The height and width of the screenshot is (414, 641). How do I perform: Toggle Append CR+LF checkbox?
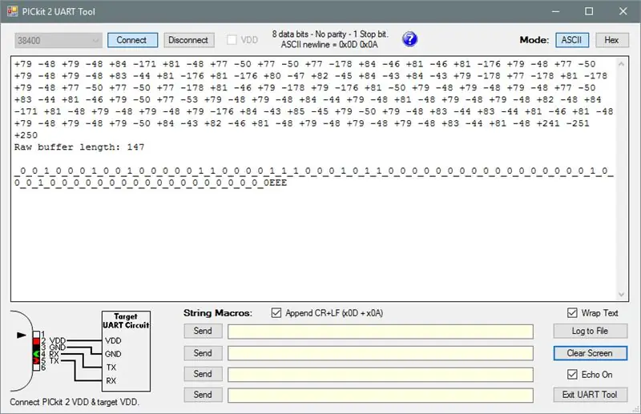pyautogui.click(x=276, y=313)
